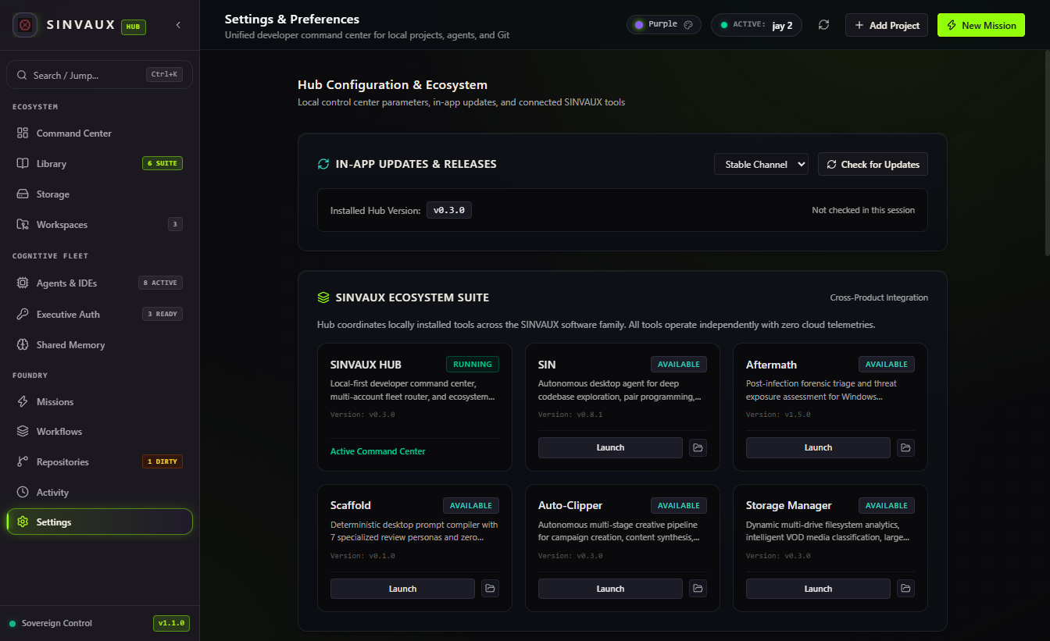This screenshot has height=641, width=1050.
Task: Click the Missions lightning icon
Action: coord(23,402)
